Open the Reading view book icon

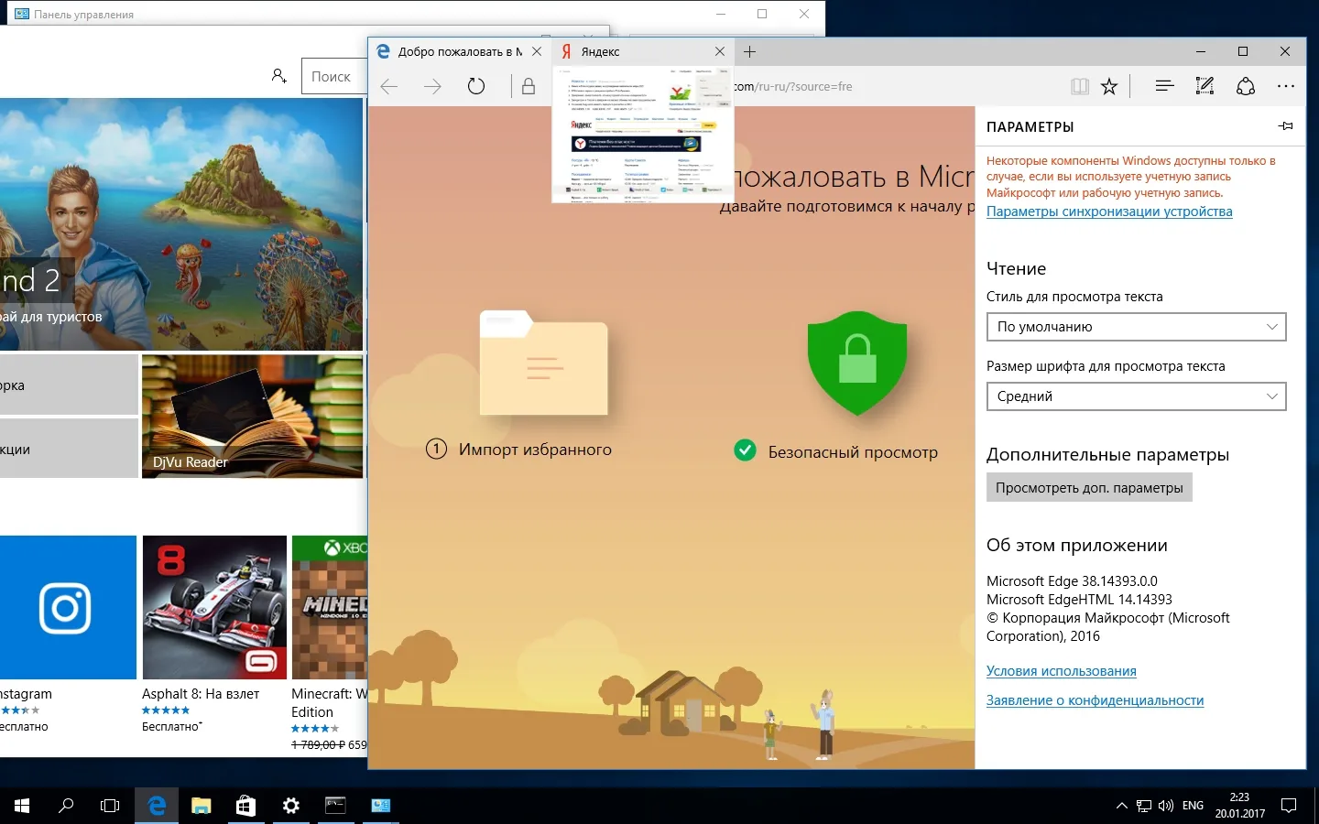(1080, 86)
